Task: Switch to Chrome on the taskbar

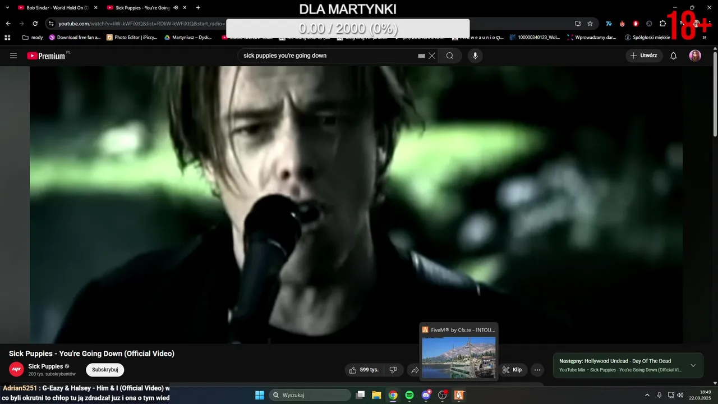Action: tap(393, 395)
